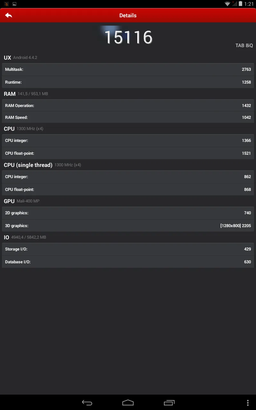Image resolution: width=256 pixels, height=410 pixels.
Task: Tap the Database I/O row
Action: pyautogui.click(x=128, y=262)
